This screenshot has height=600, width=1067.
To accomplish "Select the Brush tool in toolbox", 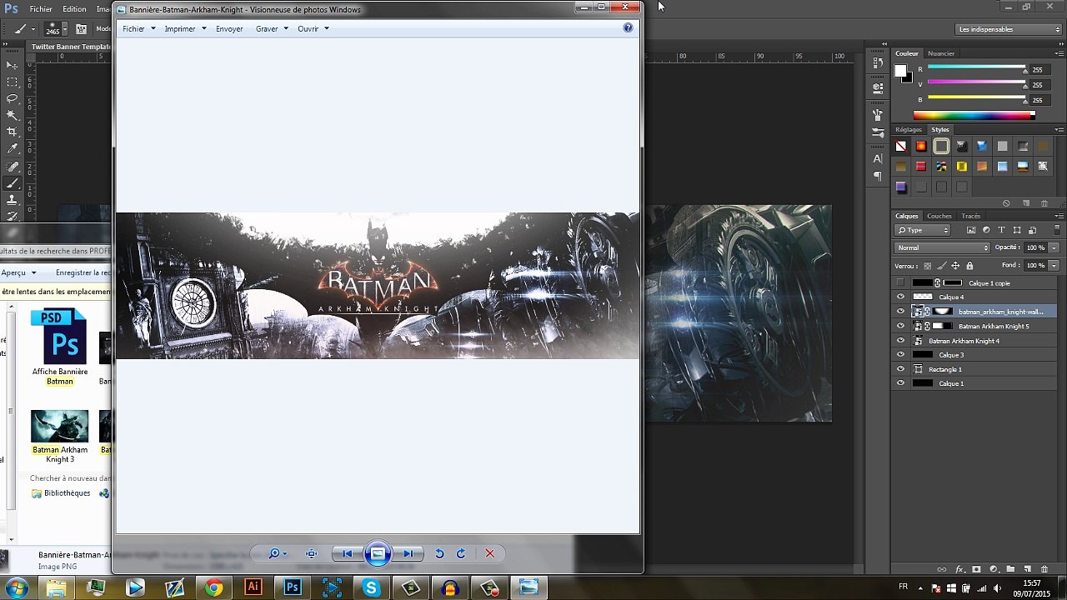I will tap(12, 183).
